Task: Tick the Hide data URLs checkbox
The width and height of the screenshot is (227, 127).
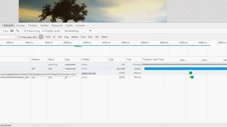Action: tap(19, 37)
